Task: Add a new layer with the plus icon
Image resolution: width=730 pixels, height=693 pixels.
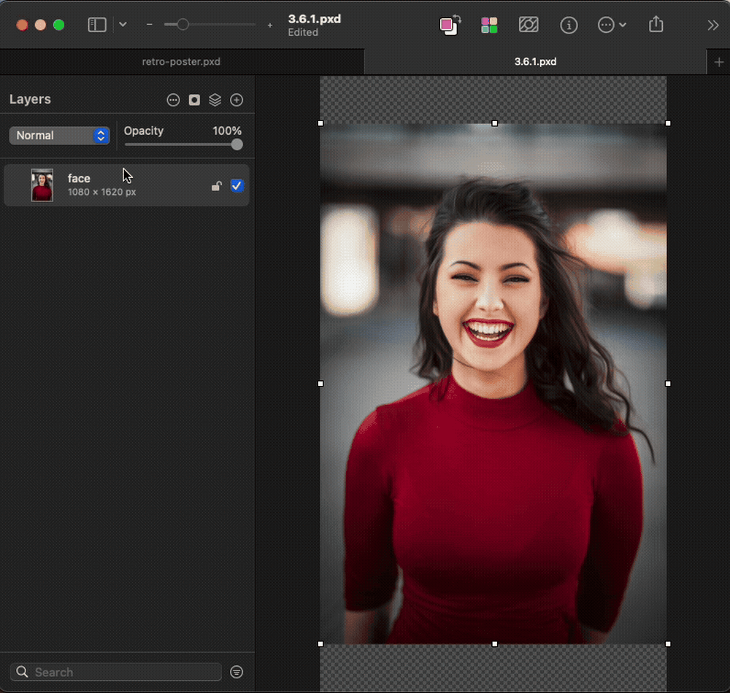Action: pyautogui.click(x=236, y=100)
